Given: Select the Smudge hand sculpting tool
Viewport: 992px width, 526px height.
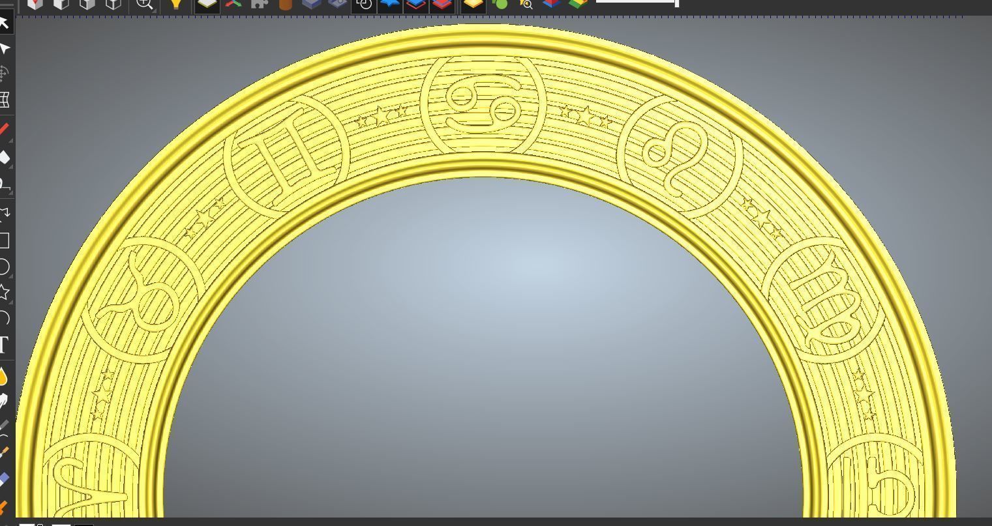Looking at the screenshot, I should 3,402.
